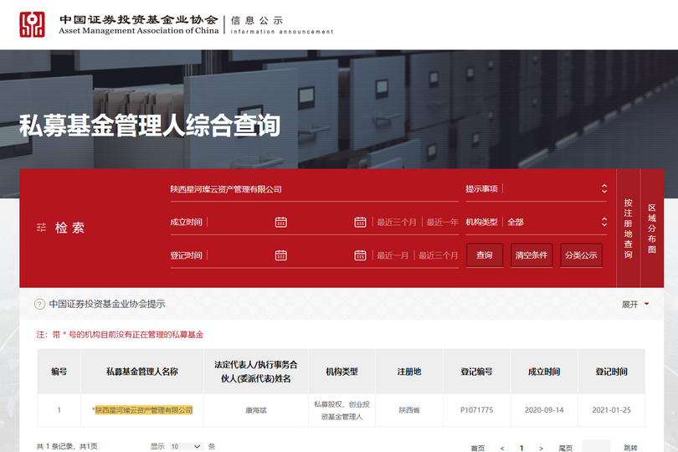This screenshot has width=678, height=452.
Task: Open the 提示事项 dropdown
Action: click(537, 189)
